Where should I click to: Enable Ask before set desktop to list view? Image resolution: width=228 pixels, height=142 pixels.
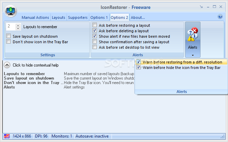[x=95, y=47]
